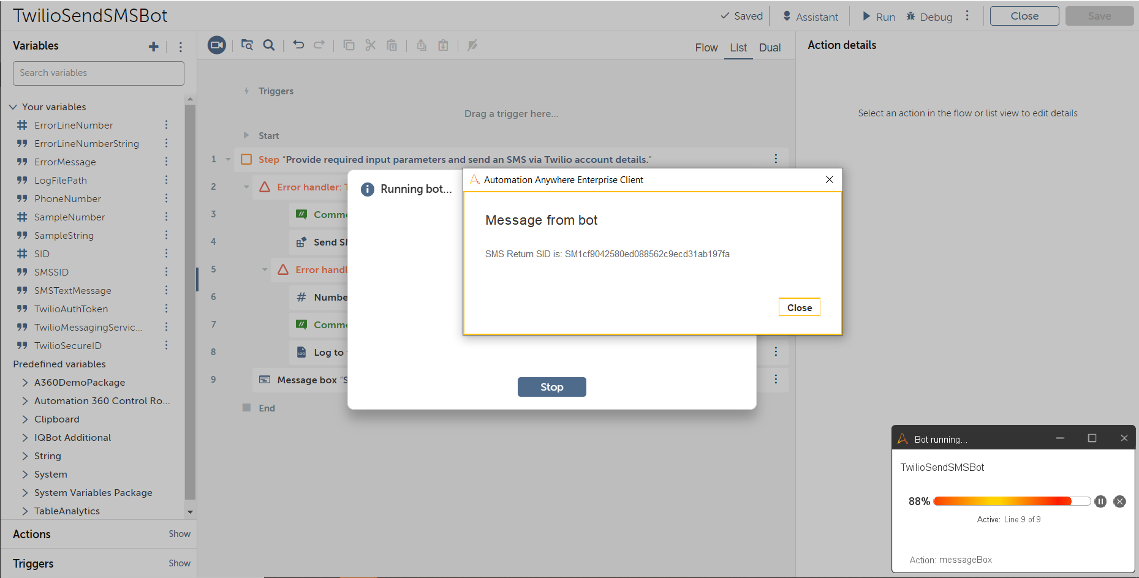1139x578 pixels.
Task: Click the Cut scissors toolbar icon
Action: pyautogui.click(x=370, y=45)
